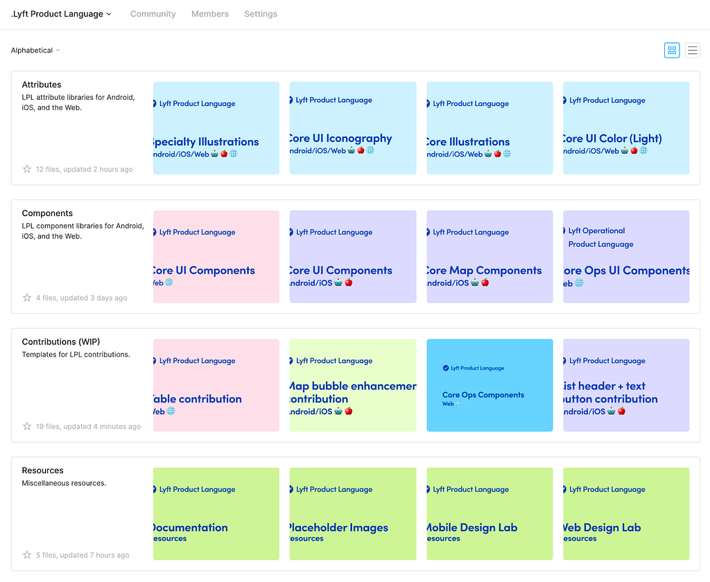710x582 pixels.
Task: Click 'Templates for LPL contributions.' description
Action: pos(76,354)
